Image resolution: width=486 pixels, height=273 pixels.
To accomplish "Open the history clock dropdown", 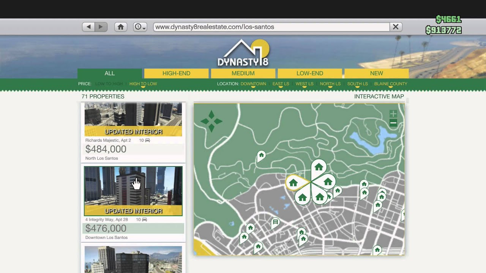I will 140,27.
